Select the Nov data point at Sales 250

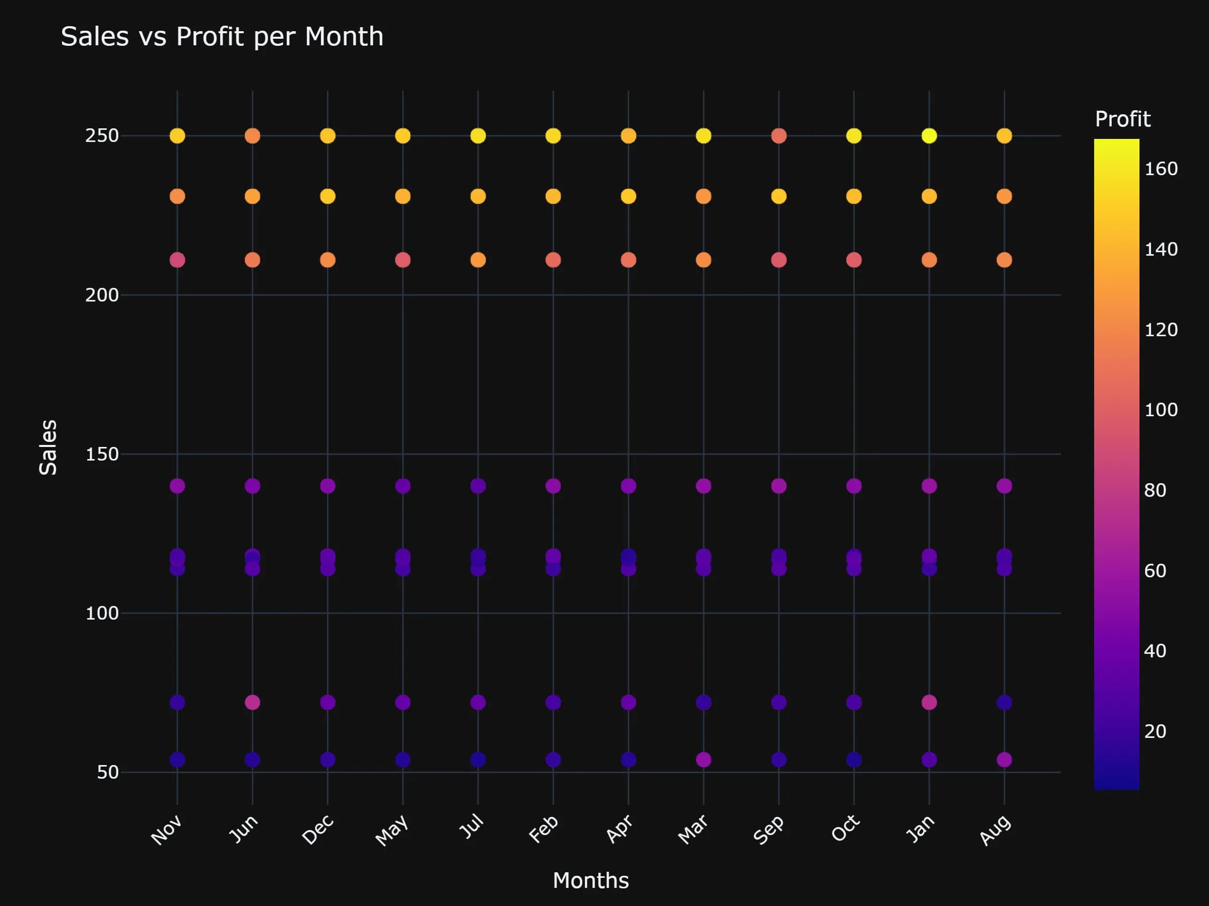[177, 135]
